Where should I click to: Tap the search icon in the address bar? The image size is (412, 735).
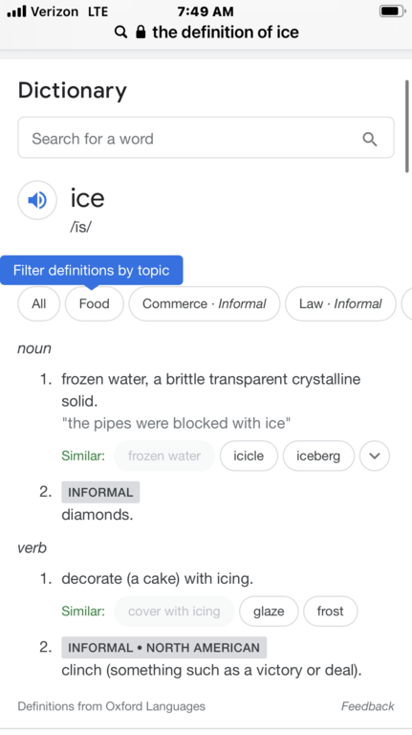120,32
